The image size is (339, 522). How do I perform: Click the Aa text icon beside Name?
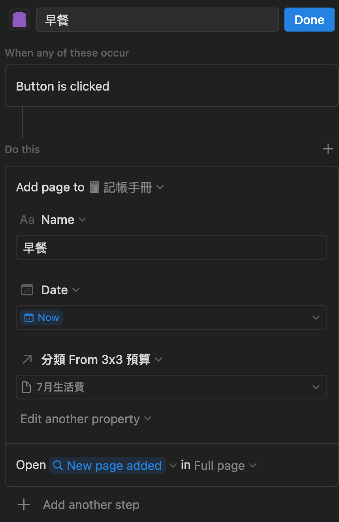[x=27, y=220]
